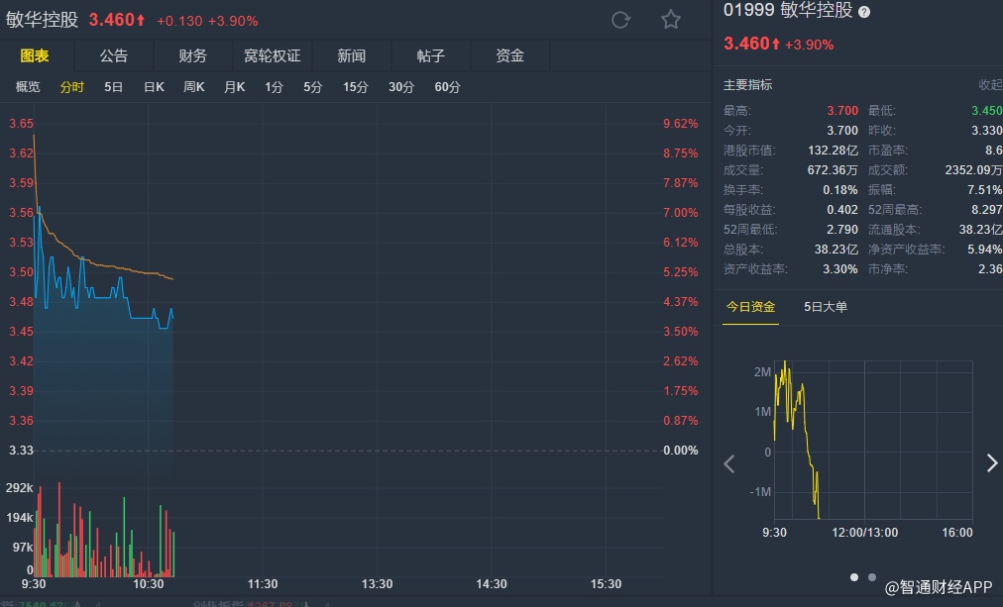Change chart interval to 15分

356,87
